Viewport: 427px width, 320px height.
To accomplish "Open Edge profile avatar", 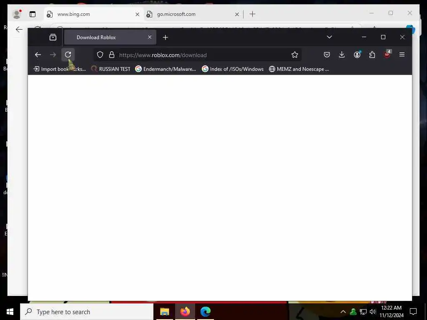I will tap(17, 14).
